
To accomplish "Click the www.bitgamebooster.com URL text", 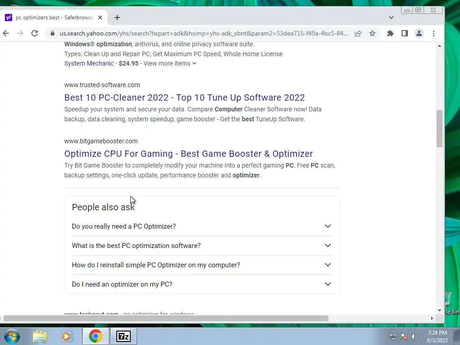I will click(101, 141).
